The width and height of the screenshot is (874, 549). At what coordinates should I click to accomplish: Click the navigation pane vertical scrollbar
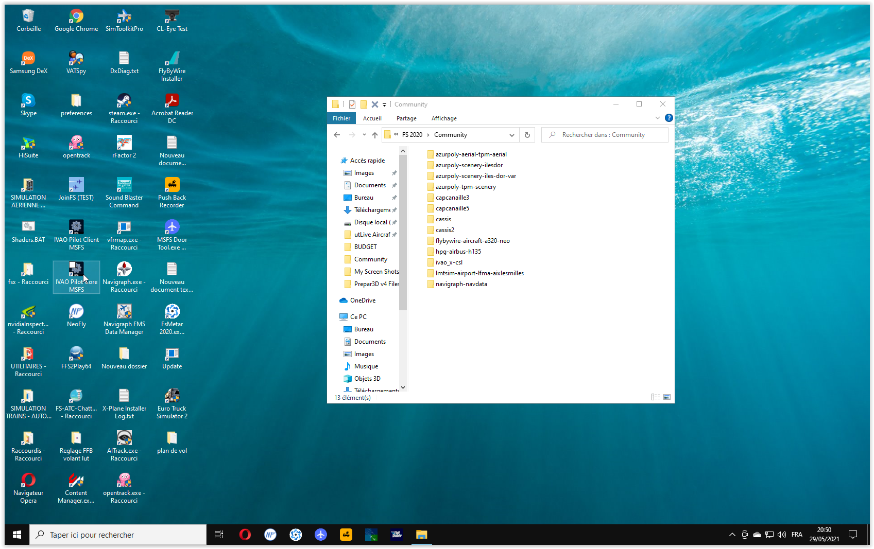pos(403,232)
